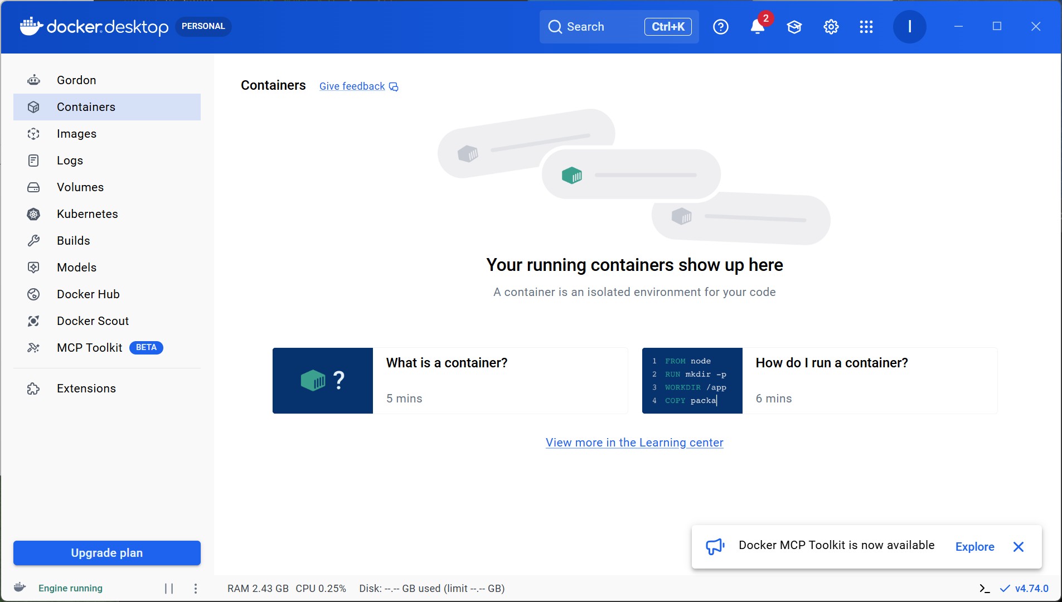
Task: Click the Engine running status text
Action: (x=70, y=589)
